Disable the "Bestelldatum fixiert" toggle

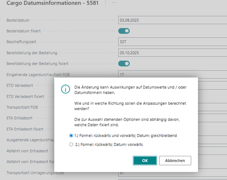124,31
